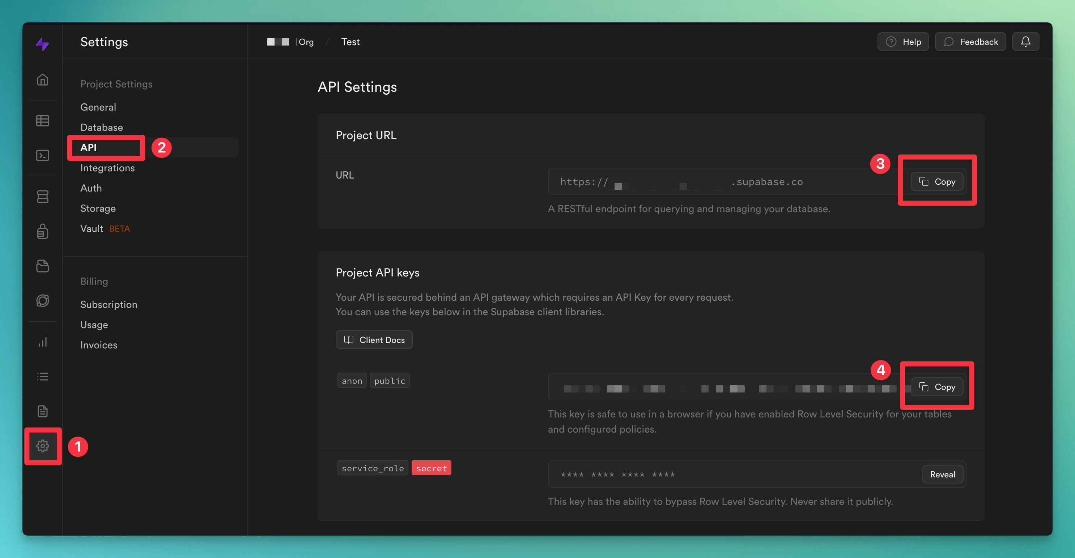Viewport: 1075px width, 558px height.
Task: Open the Table Editor icon
Action: point(43,120)
